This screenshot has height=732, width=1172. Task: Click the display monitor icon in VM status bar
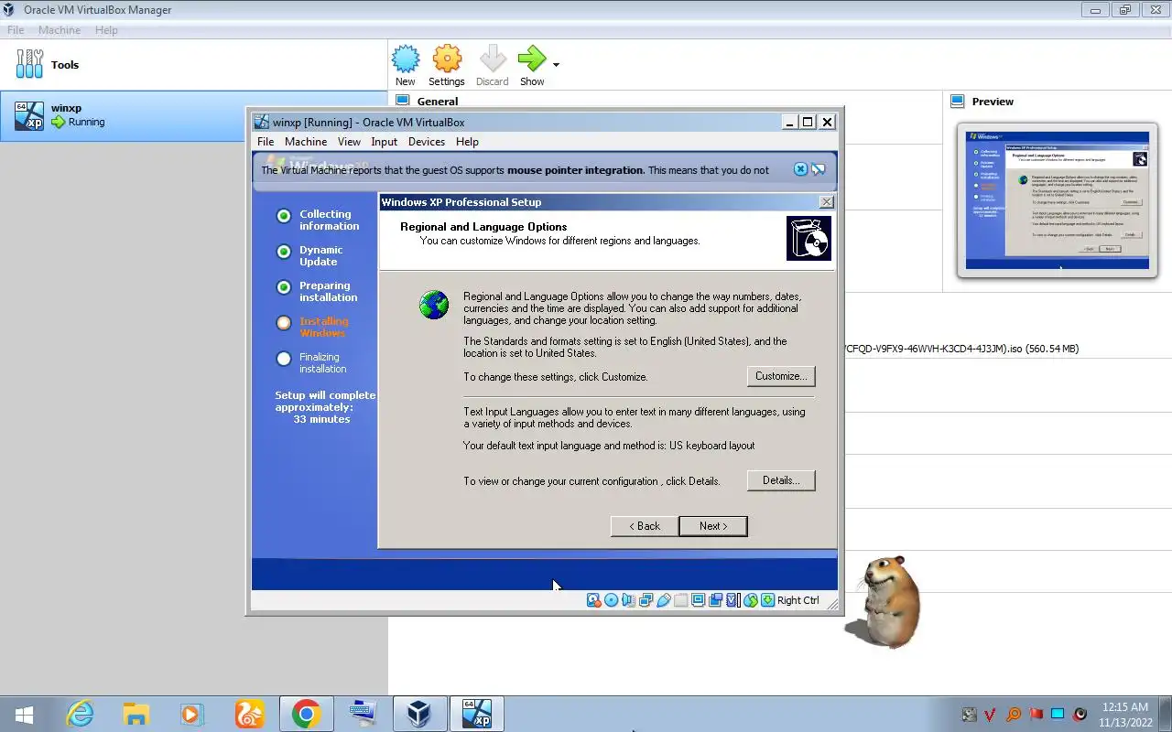(x=698, y=600)
